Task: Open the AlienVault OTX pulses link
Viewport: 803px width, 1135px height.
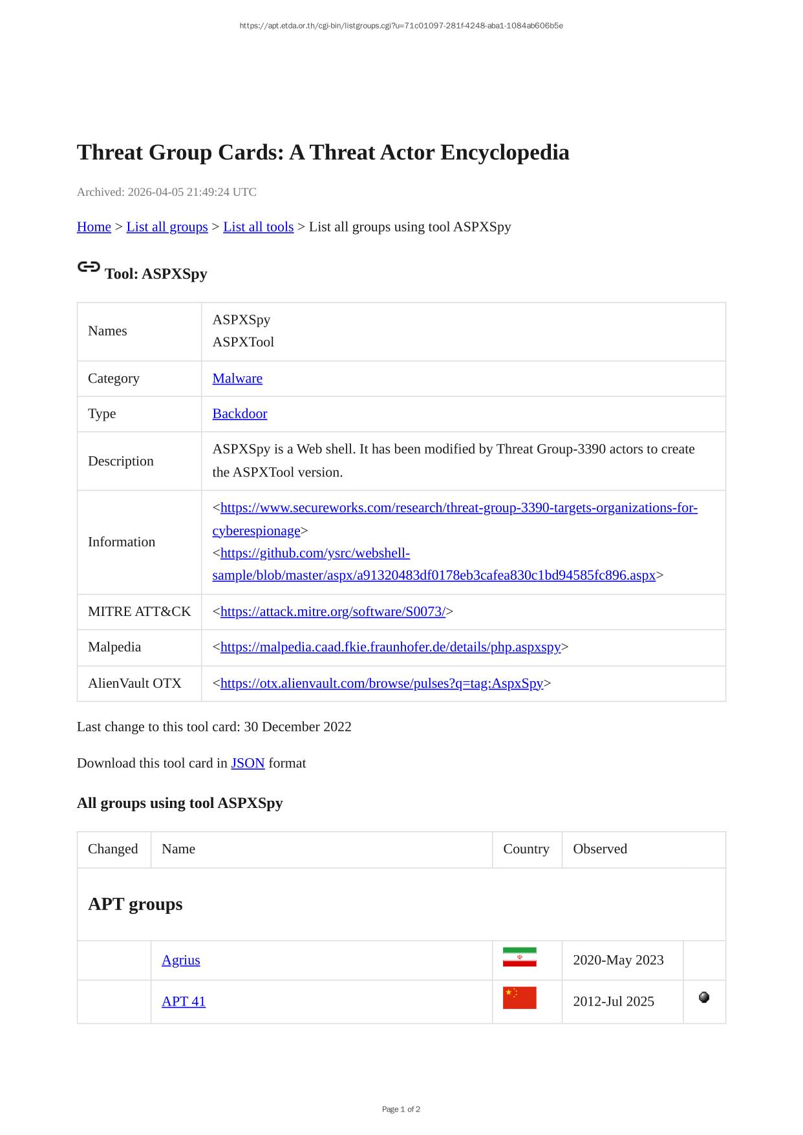Action: (x=381, y=683)
